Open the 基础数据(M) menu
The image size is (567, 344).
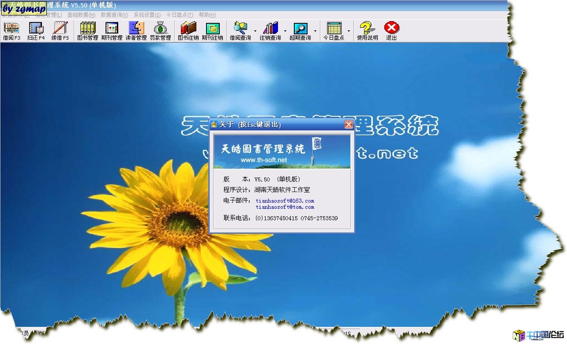point(81,15)
